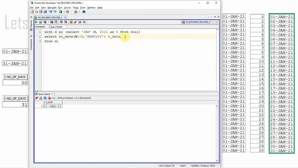The image size is (298, 168).
Task: Click the Run Script icon
Action: (41, 22)
